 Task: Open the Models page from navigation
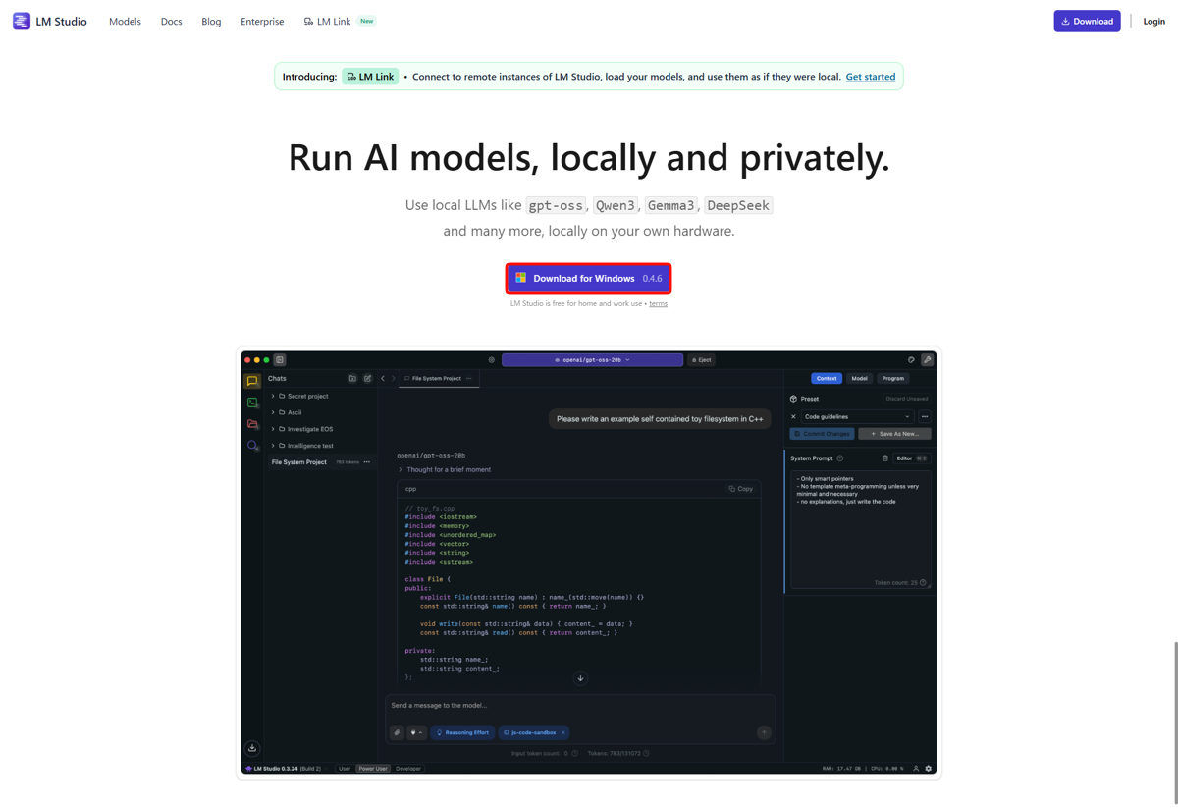pyautogui.click(x=125, y=21)
